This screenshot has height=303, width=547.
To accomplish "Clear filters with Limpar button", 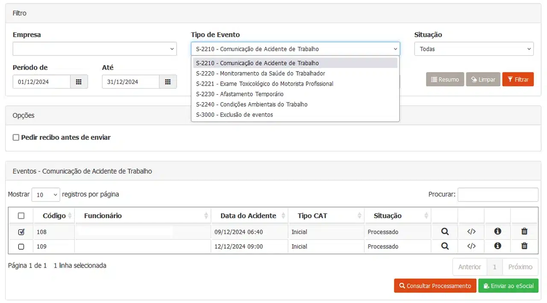I will pos(483,79).
